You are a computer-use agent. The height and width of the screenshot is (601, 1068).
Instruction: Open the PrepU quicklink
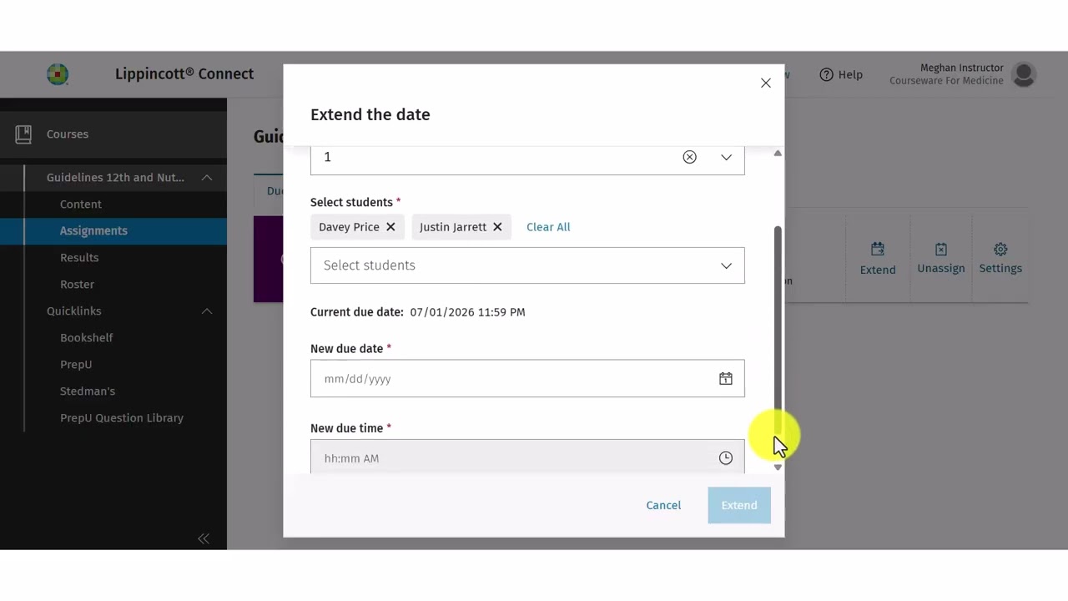76,364
